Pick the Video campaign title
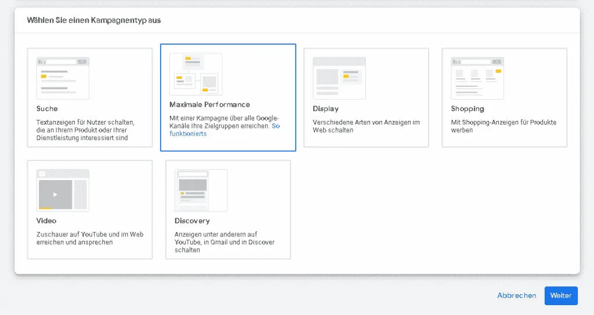Viewport: 594px width, 315px height. coord(46,221)
